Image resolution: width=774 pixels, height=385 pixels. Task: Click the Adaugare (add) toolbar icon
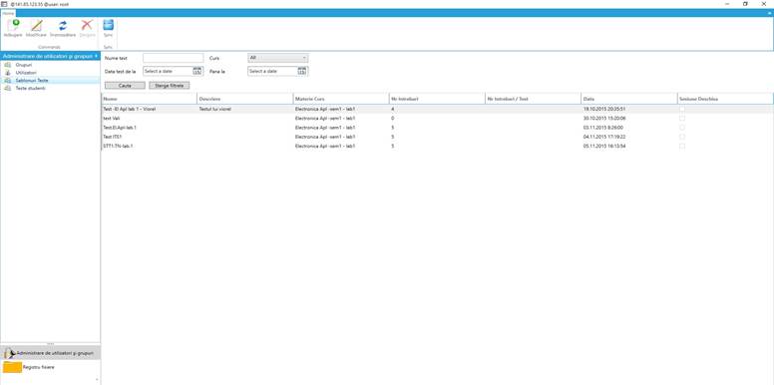point(13,25)
